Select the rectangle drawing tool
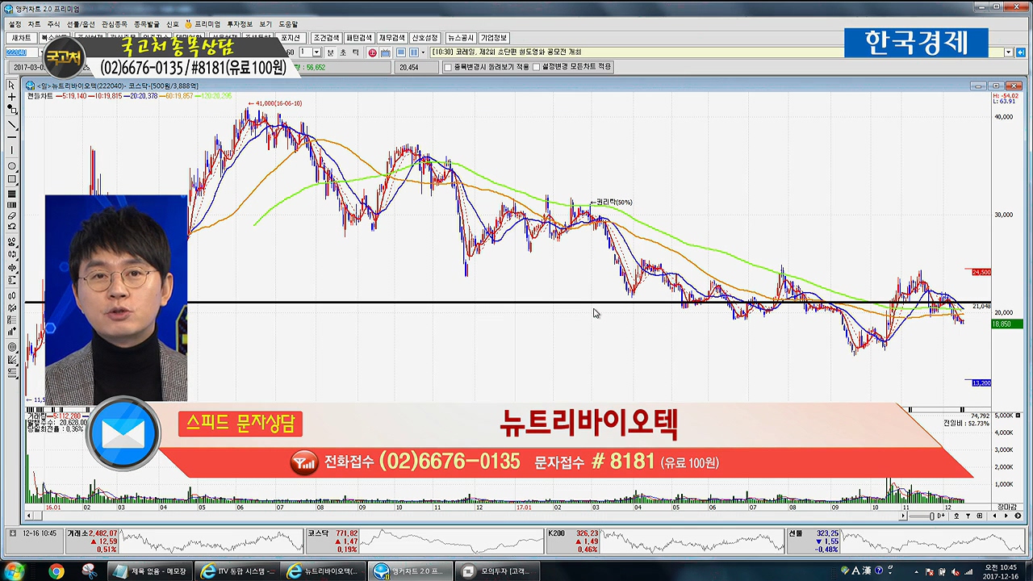The width and height of the screenshot is (1033, 581). click(11, 179)
